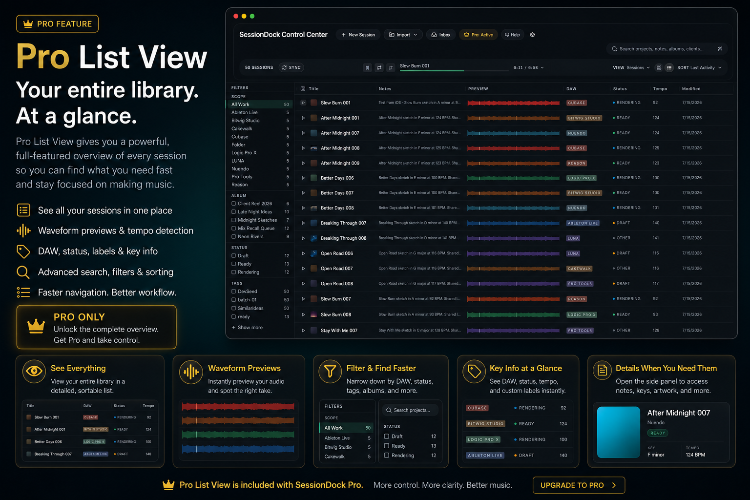Click the UPGRADE TO PRO button
The height and width of the screenshot is (500, 750).
579,485
